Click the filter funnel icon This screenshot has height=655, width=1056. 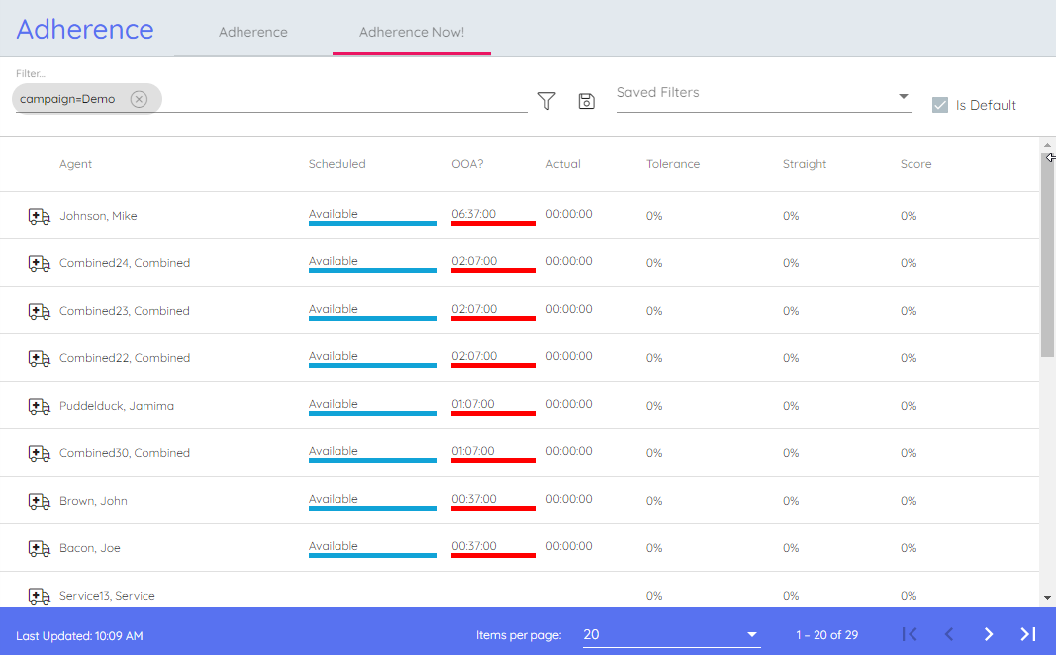(x=546, y=101)
